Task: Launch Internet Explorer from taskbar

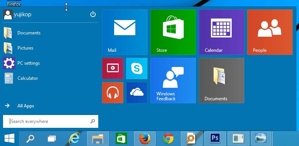Action: (x=74, y=138)
